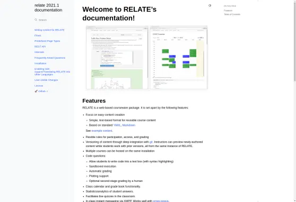The height and width of the screenshot is (202, 296).
Task: Click 'Focus on easy content creation' text
Action: [x=105, y=115]
